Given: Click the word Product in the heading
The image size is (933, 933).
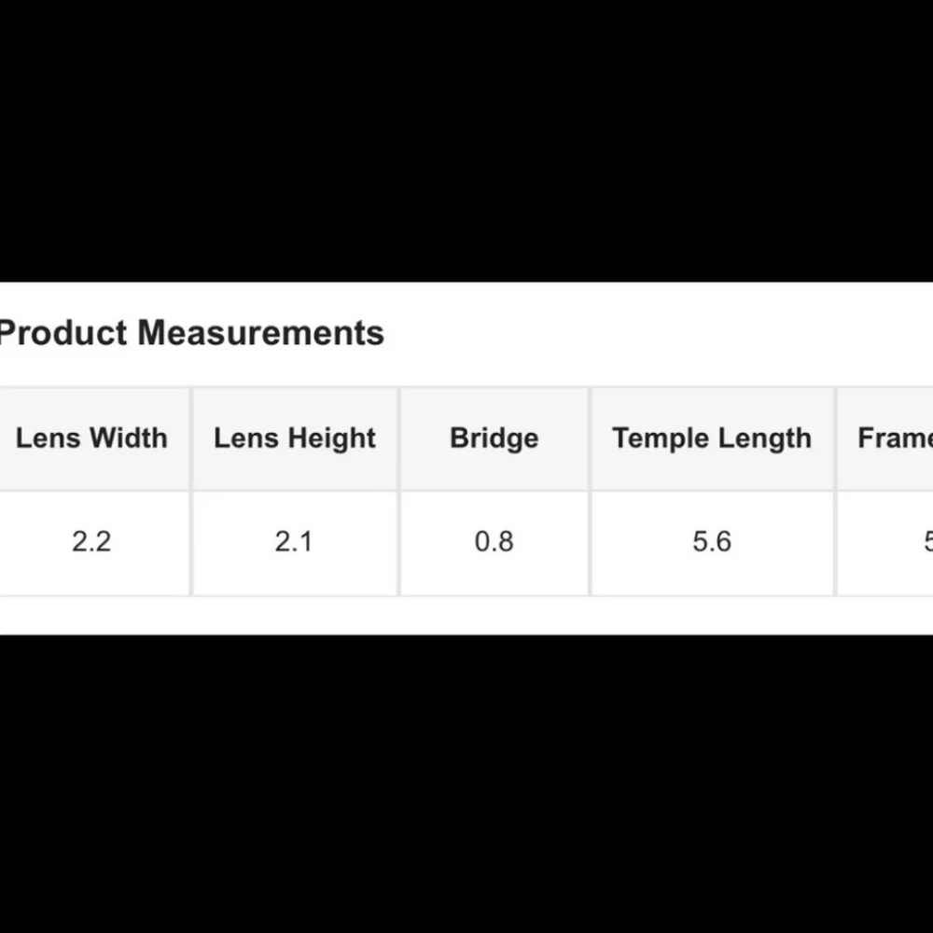Looking at the screenshot, I should coord(63,332).
